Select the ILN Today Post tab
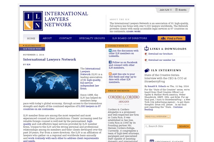 pos(32,49)
